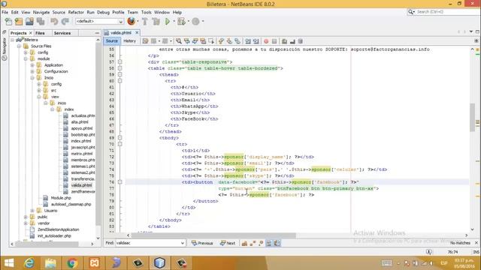481x270 pixels.
Task: Toggle Highlight Results in the find bar
Action: pos(269,243)
